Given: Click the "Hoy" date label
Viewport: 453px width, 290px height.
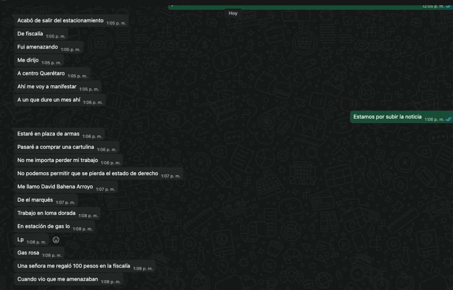Looking at the screenshot, I should pos(233,13).
